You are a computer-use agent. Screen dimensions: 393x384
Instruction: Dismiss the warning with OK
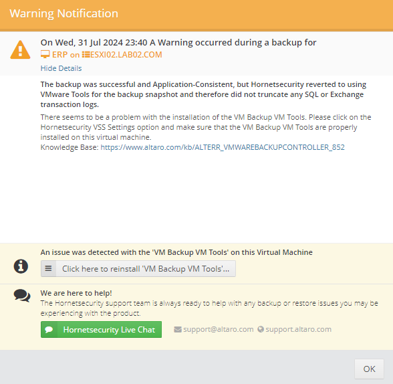coord(369,369)
